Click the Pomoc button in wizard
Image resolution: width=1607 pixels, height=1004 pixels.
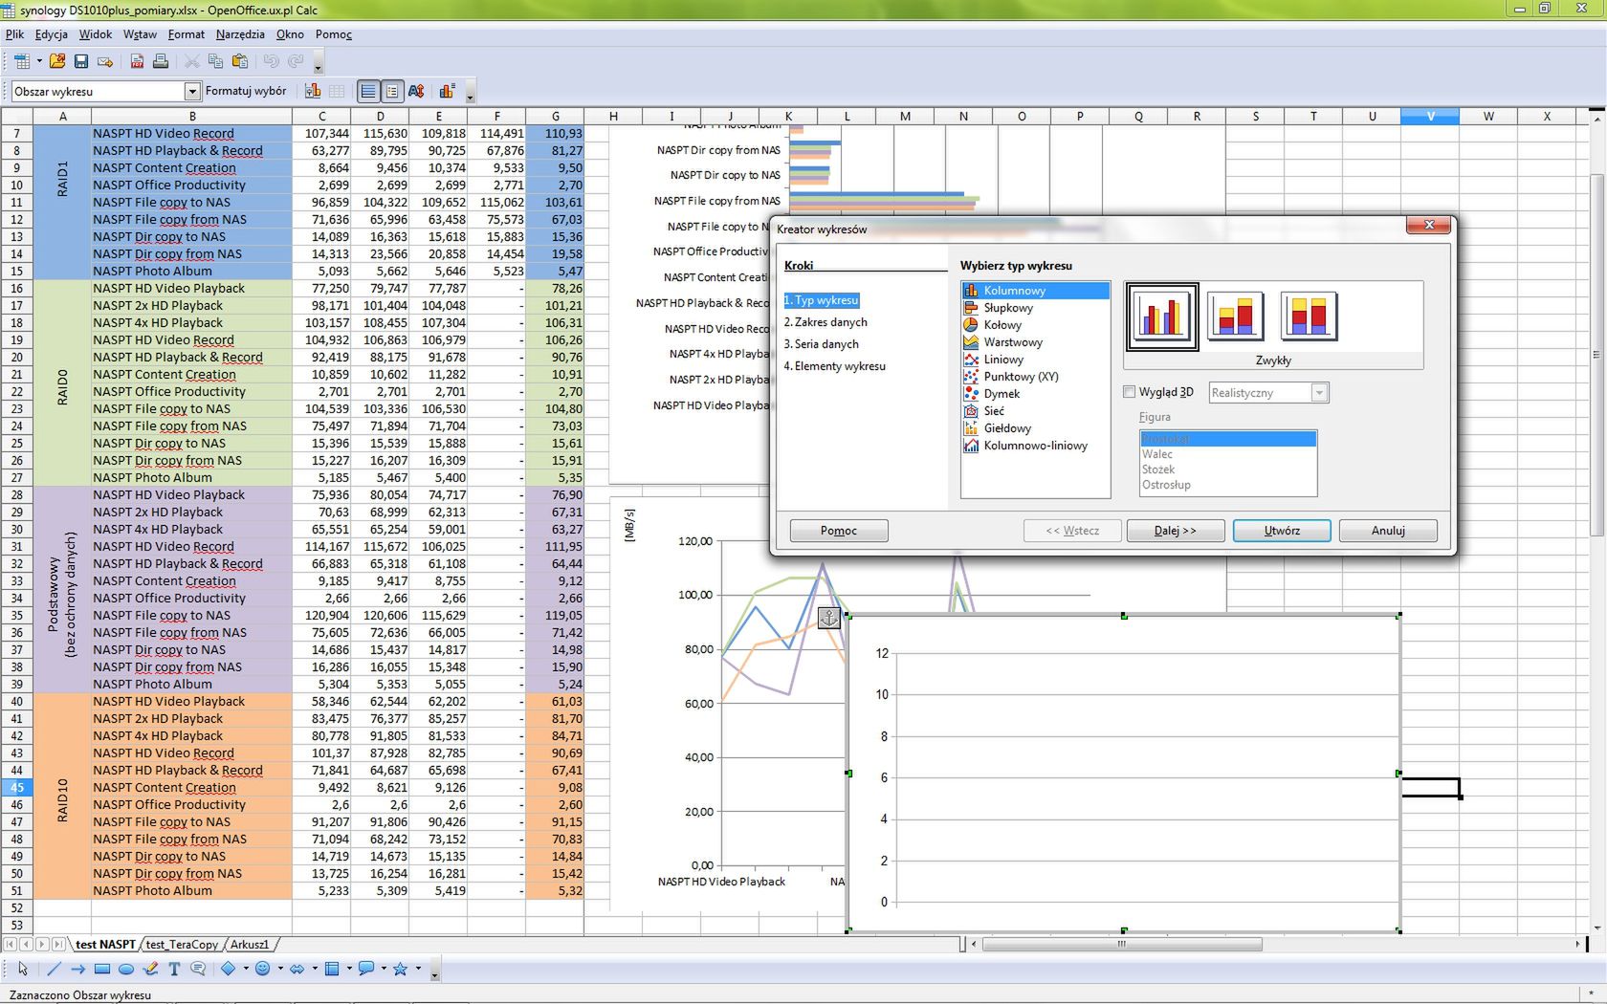(x=839, y=531)
